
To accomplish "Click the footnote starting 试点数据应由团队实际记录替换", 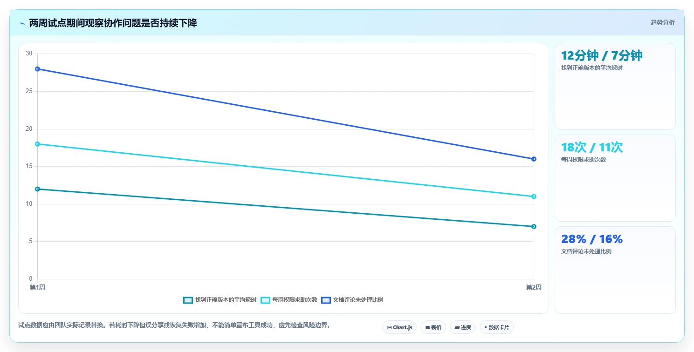I will [174, 325].
